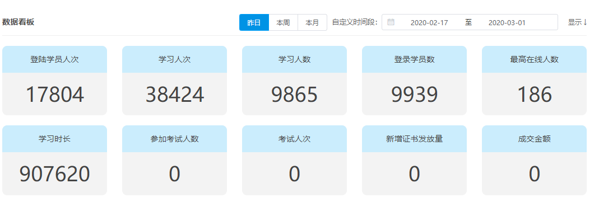594x202 pixels.
Task: Open the 登陆学员人次 card
Action: tap(54, 81)
